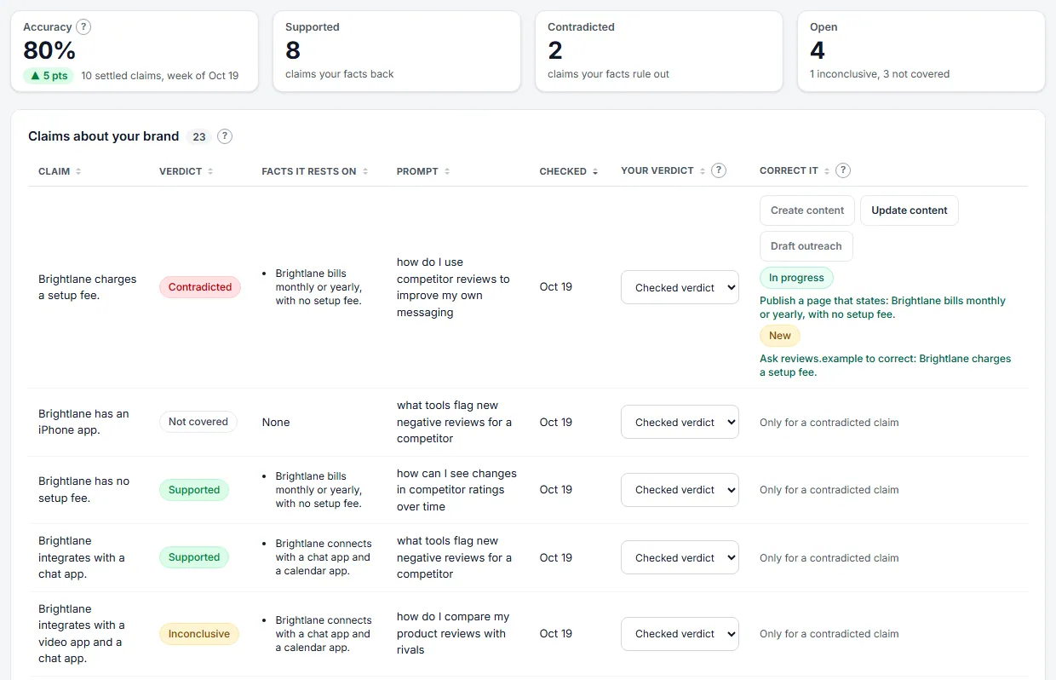Expand the verdict dropdown for the video app claim

(x=680, y=634)
